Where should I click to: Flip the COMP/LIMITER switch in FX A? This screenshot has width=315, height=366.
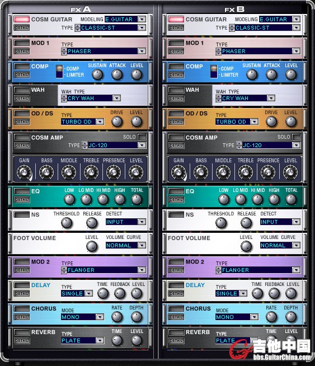pyautogui.click(x=59, y=72)
